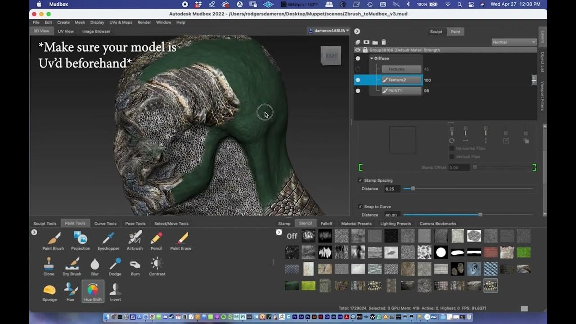The height and width of the screenshot is (324, 576).
Task: Toggle visibility of PAINT1 layer
Action: pyautogui.click(x=358, y=91)
